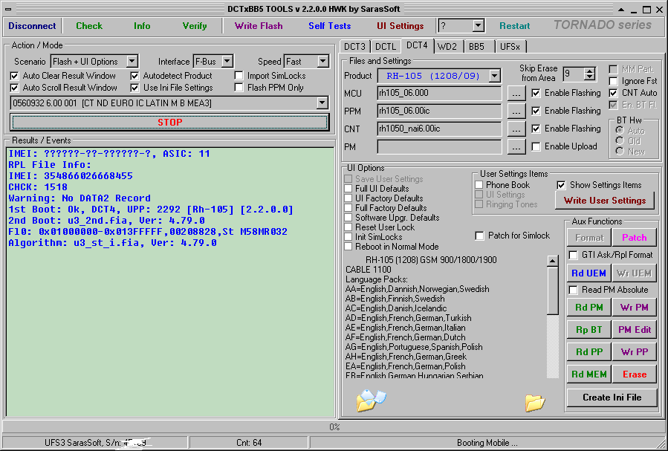Click Write Flash in the toolbar
The image size is (668, 451).
pyautogui.click(x=259, y=26)
